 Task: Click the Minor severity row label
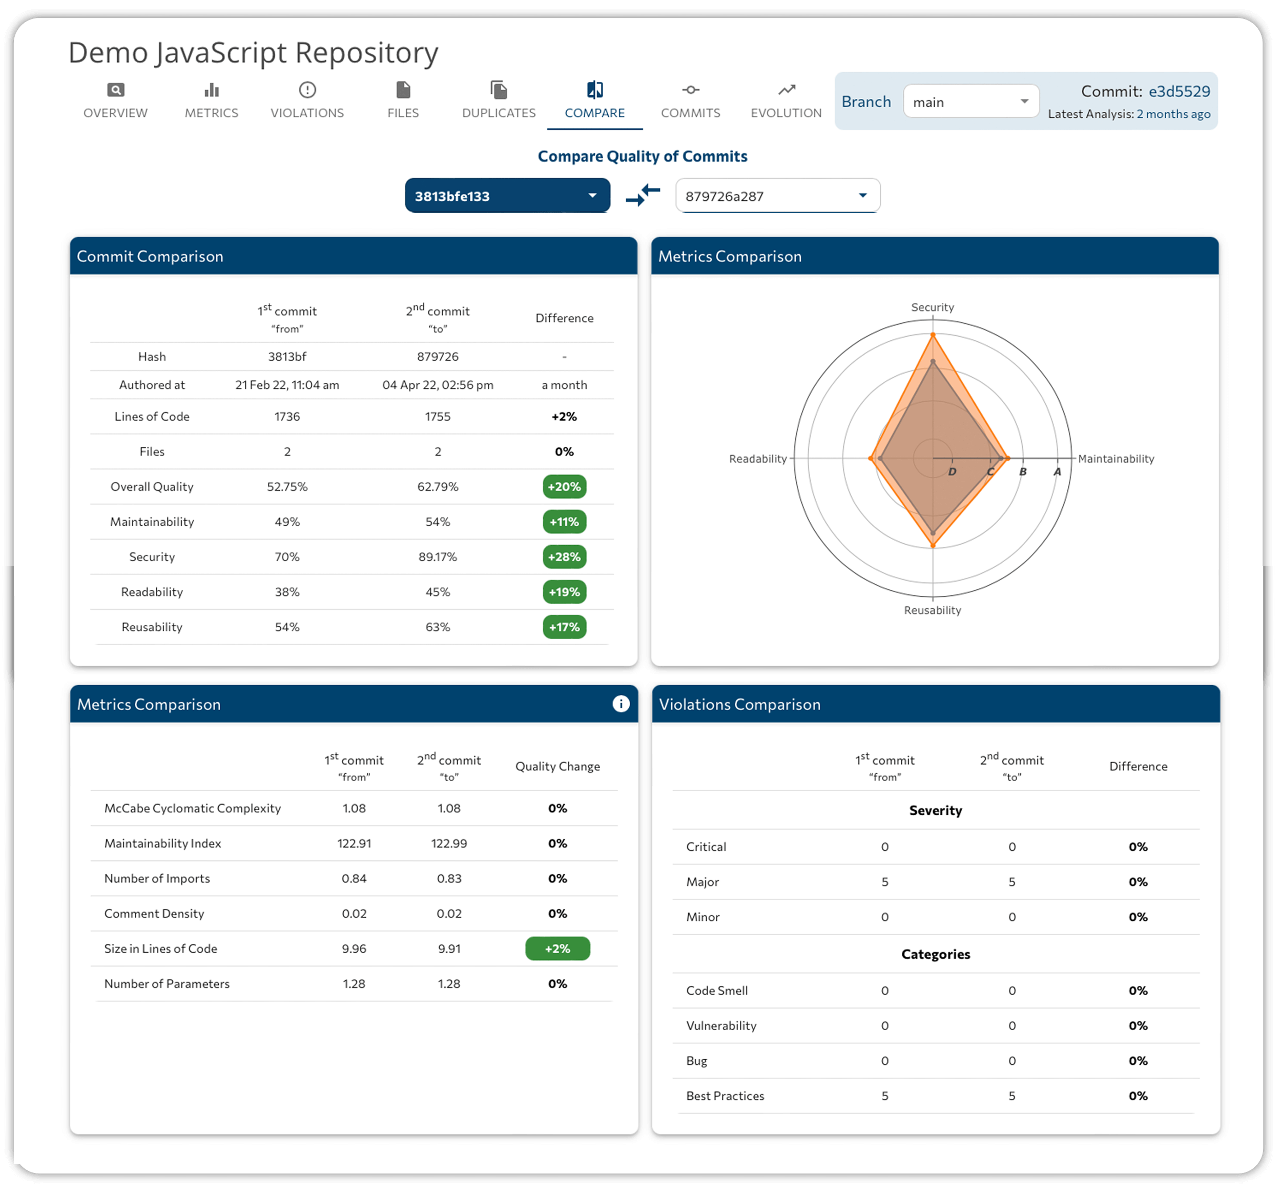pyautogui.click(x=703, y=917)
